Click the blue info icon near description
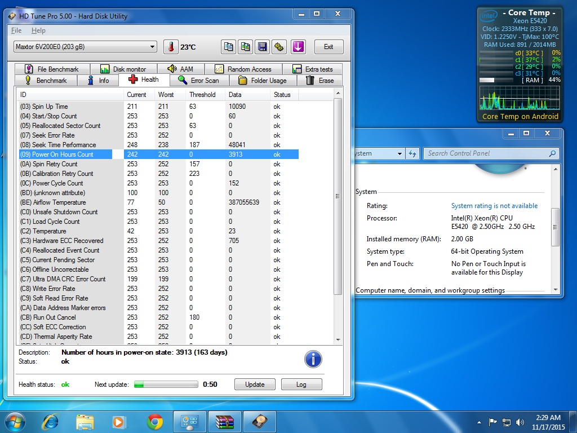 click(313, 359)
